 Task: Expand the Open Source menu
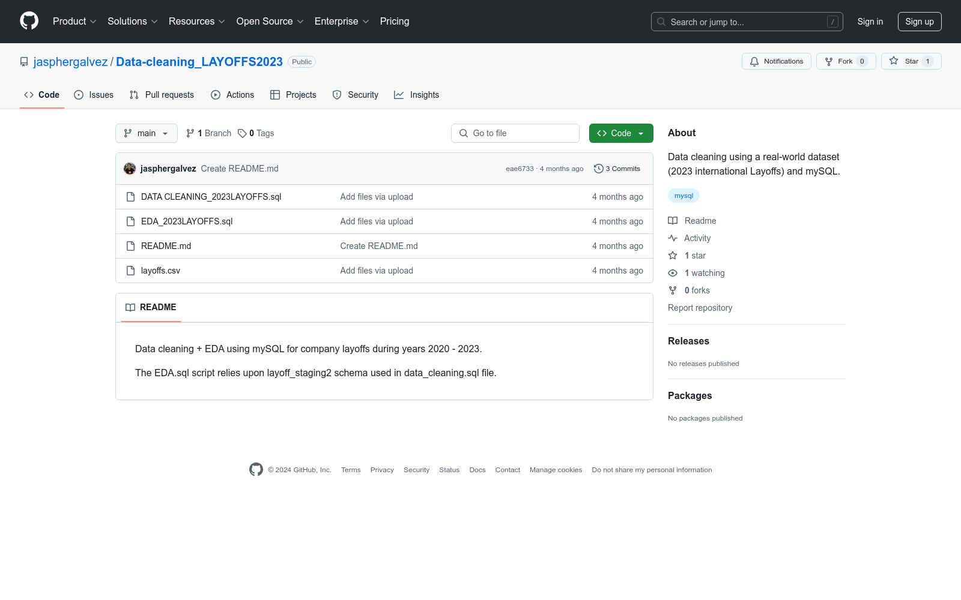coord(270,22)
